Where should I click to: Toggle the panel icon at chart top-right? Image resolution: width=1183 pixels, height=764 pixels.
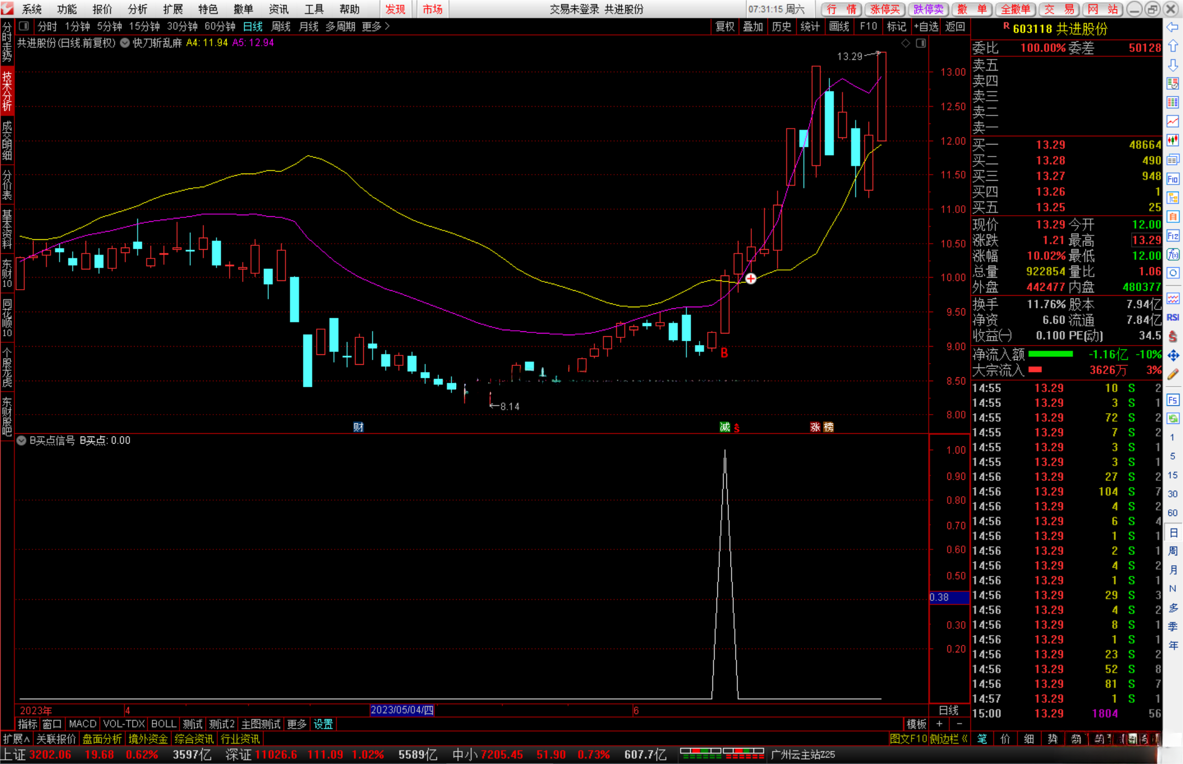[921, 43]
